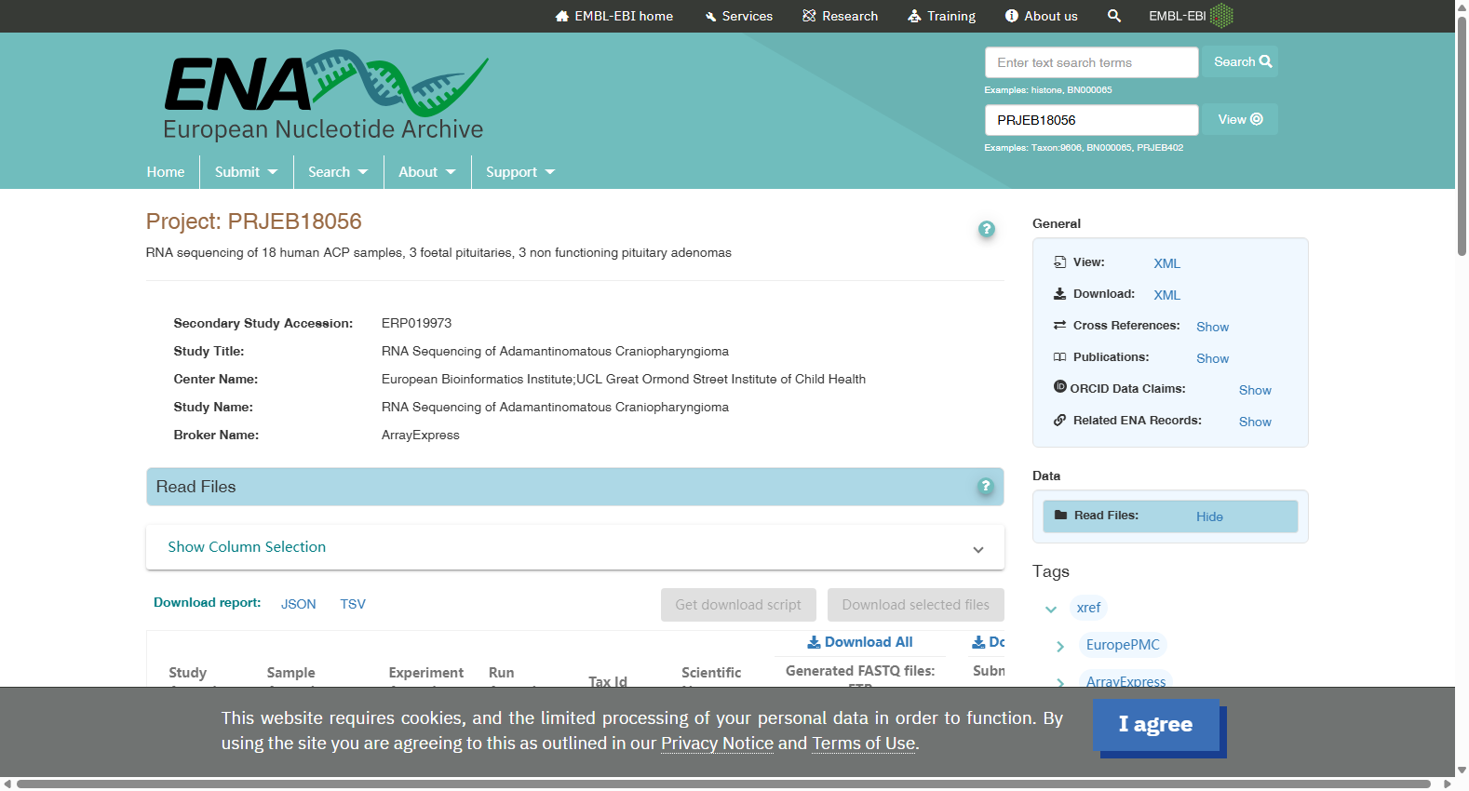1469x791 pixels.
Task: Click the top bar magnifier search icon
Action: tap(1114, 16)
